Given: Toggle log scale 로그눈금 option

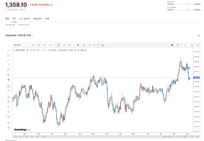Looking at the screenshot, I should coord(184,137).
